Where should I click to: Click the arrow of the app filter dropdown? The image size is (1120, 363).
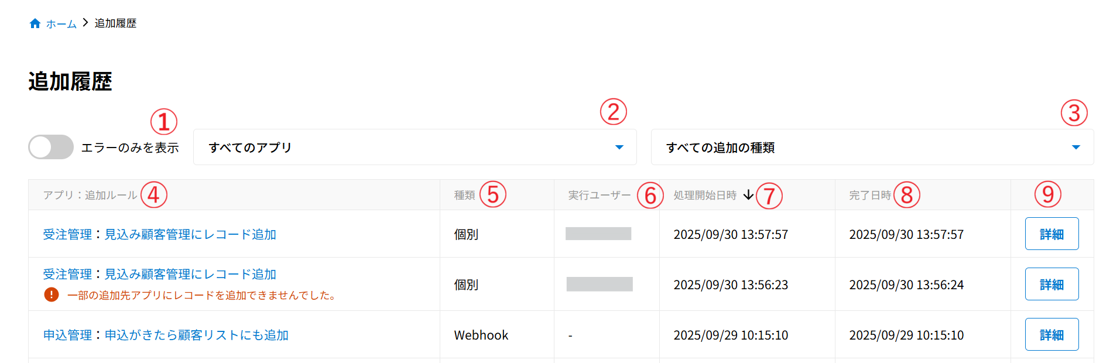click(619, 147)
